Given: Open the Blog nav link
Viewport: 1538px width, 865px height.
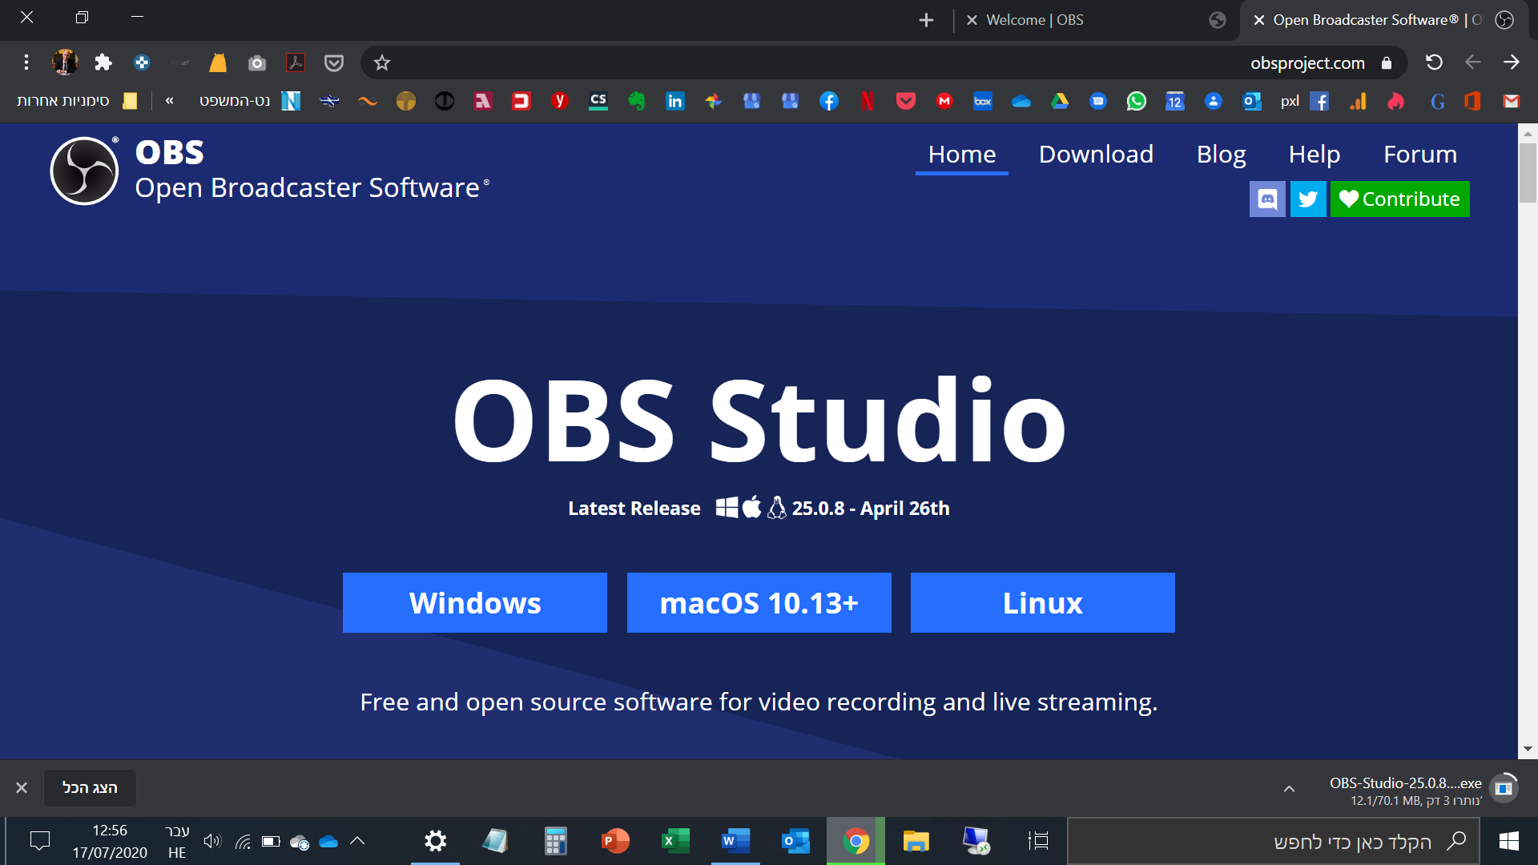Looking at the screenshot, I should click(1221, 154).
